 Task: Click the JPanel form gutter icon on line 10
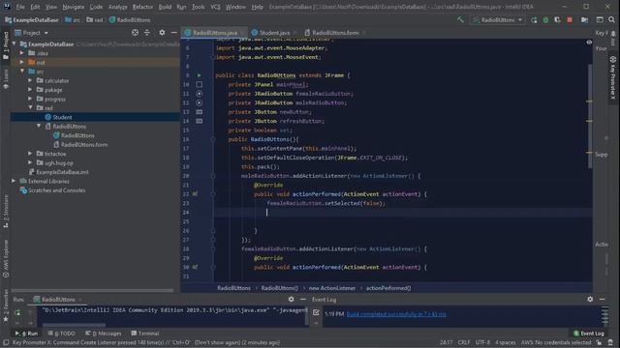pyautogui.click(x=199, y=84)
